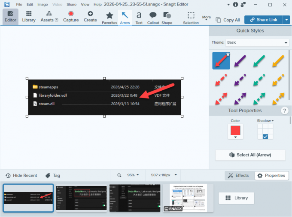This screenshot has height=217, width=292.
Task: Open the Image menu
Action: (x=43, y=4)
